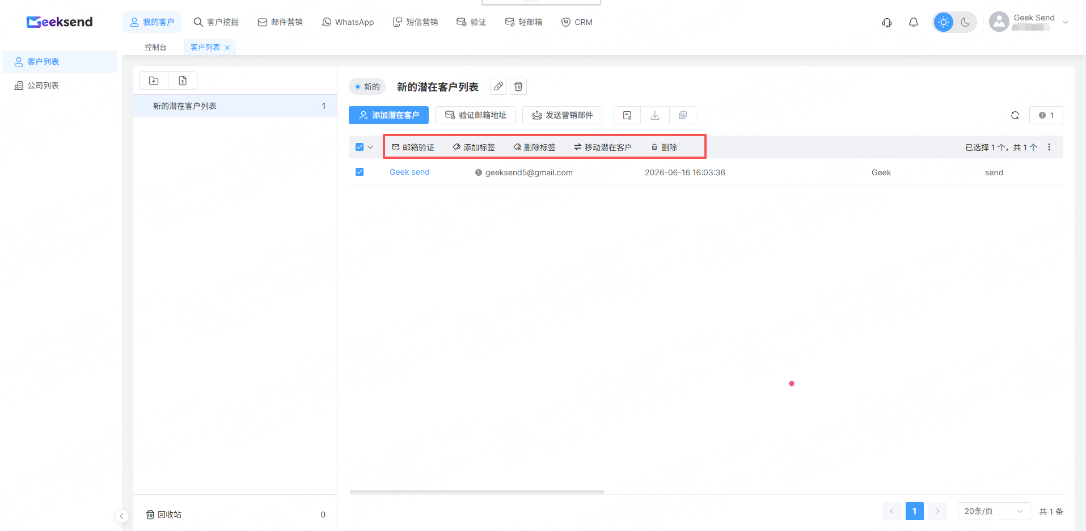Uncheck the select-all header checkbox

coord(360,147)
